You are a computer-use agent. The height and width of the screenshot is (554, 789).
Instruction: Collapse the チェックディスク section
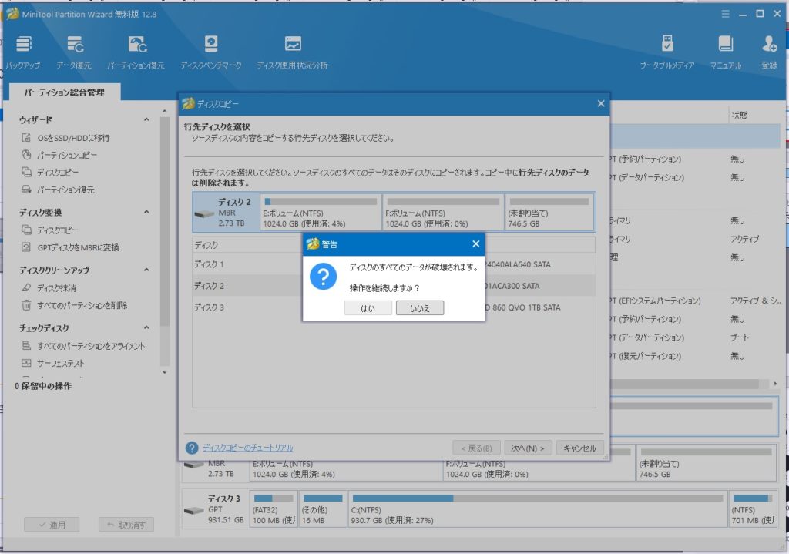coord(146,329)
